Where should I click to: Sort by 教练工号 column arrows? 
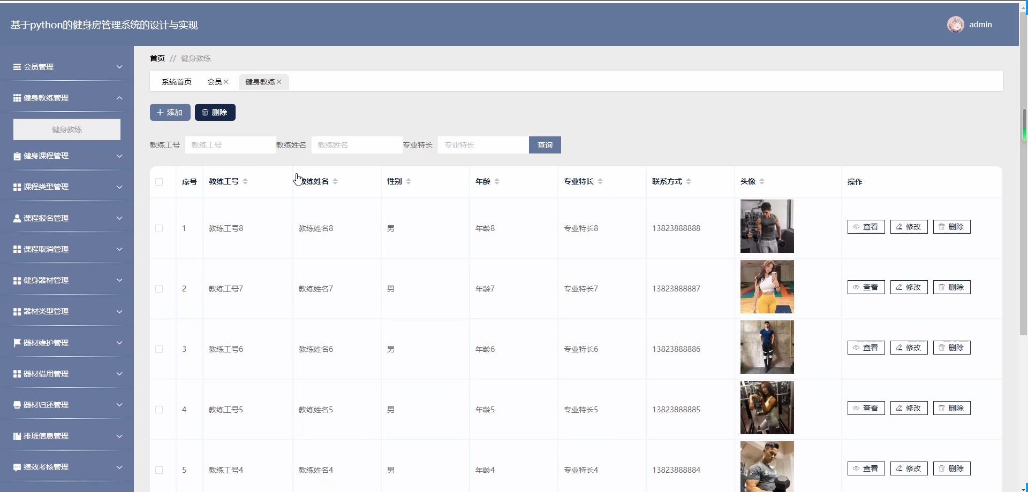coord(245,182)
